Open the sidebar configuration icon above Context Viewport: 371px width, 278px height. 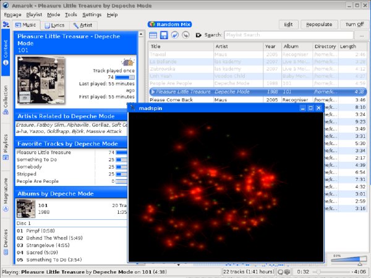click(6, 24)
